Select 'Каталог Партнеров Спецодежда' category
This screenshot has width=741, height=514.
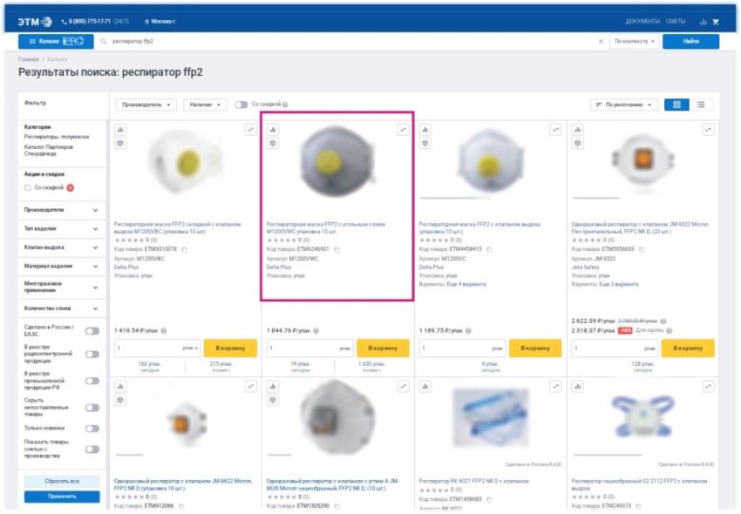coord(48,150)
